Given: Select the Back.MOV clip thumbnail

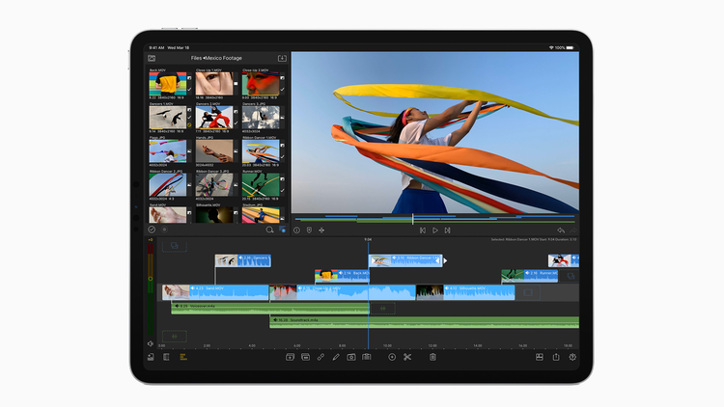Looking at the screenshot, I should [168, 84].
